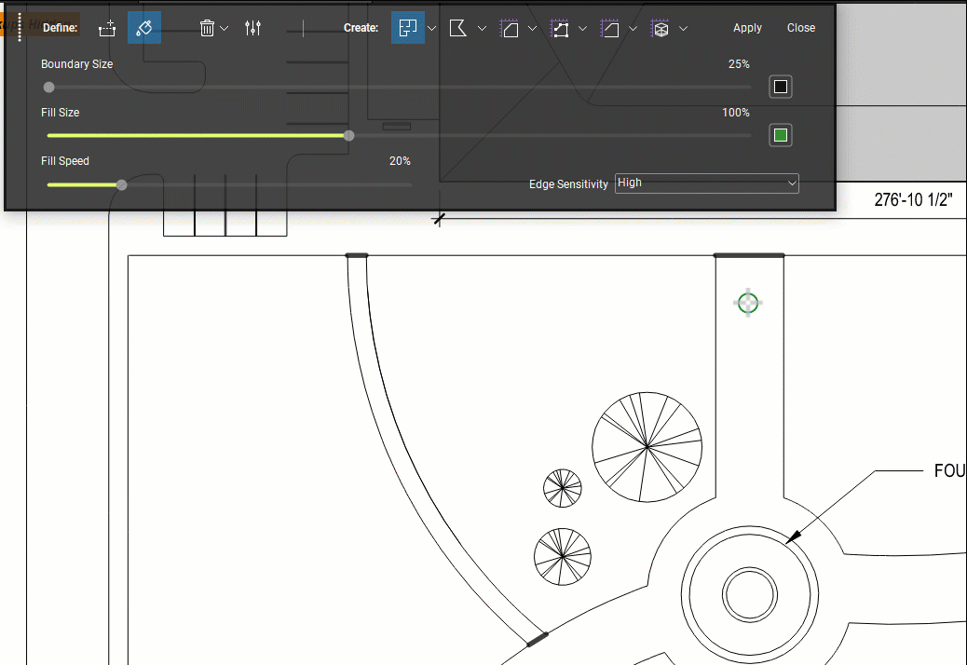Select the Polygon create tool
This screenshot has width=967, height=665.
(x=458, y=28)
